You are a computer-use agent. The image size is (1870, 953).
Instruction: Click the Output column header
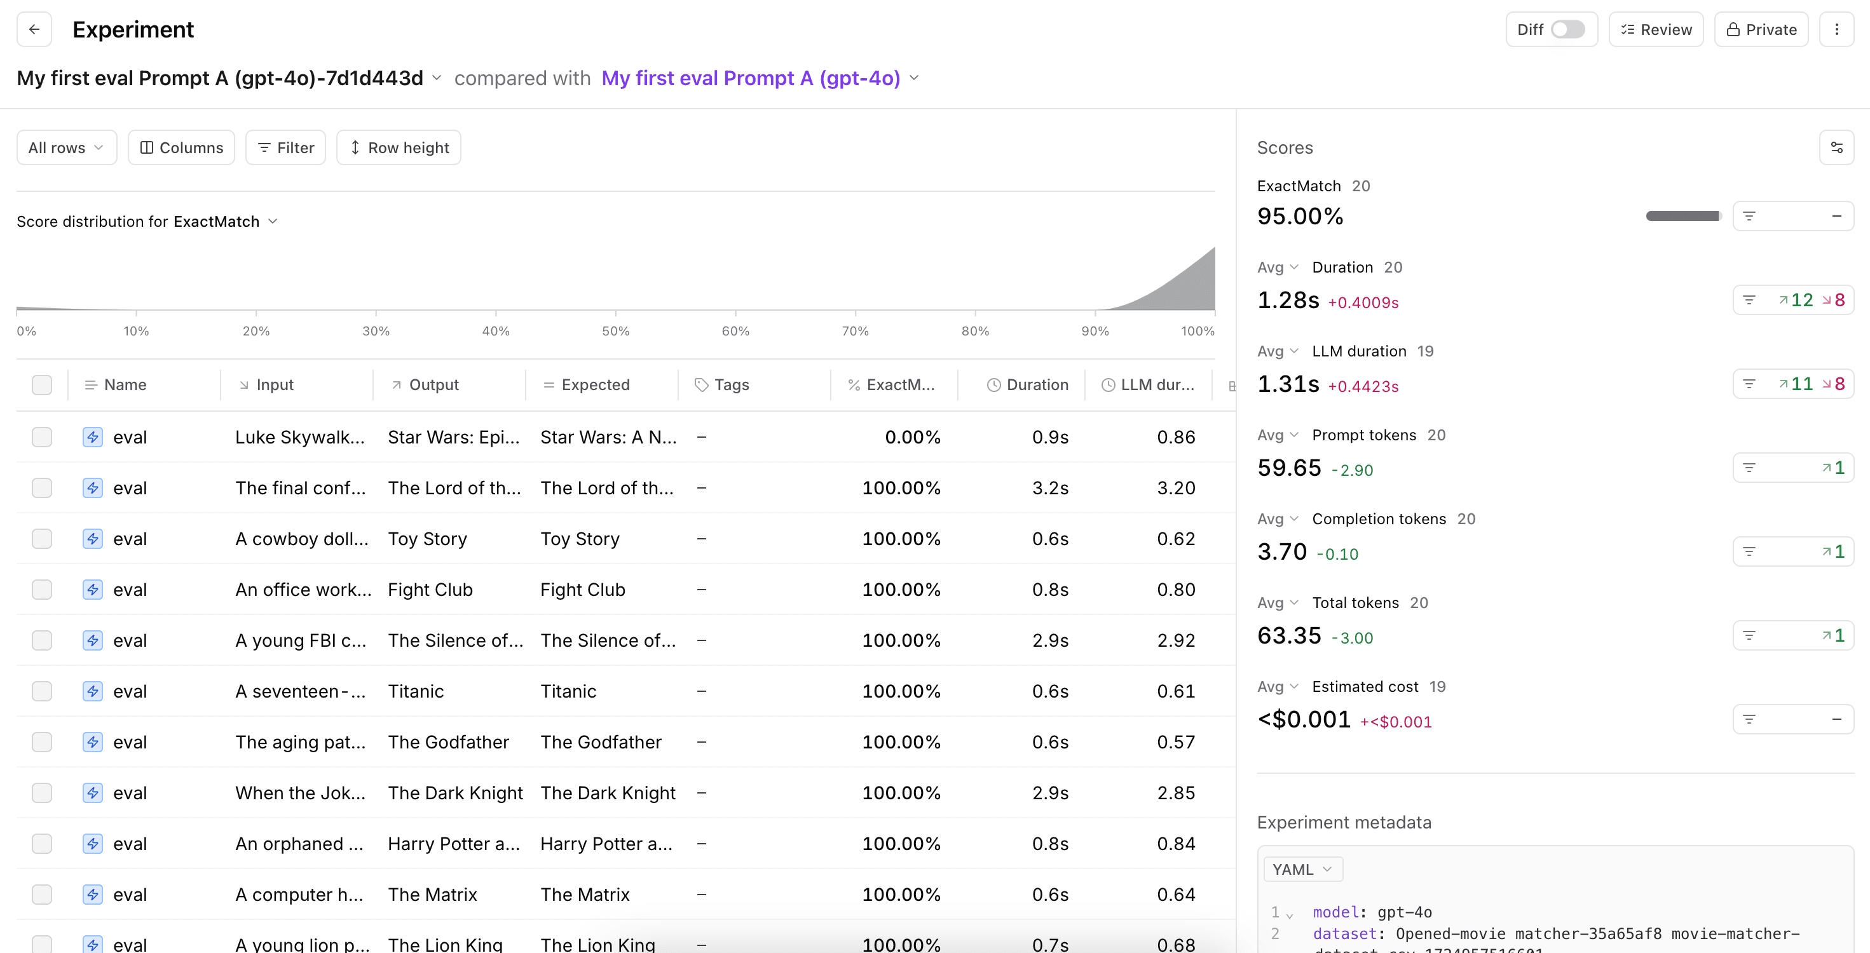(x=433, y=384)
